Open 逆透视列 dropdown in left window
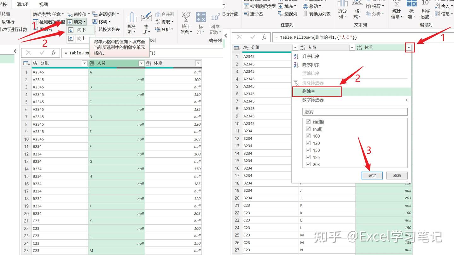 (x=106, y=14)
